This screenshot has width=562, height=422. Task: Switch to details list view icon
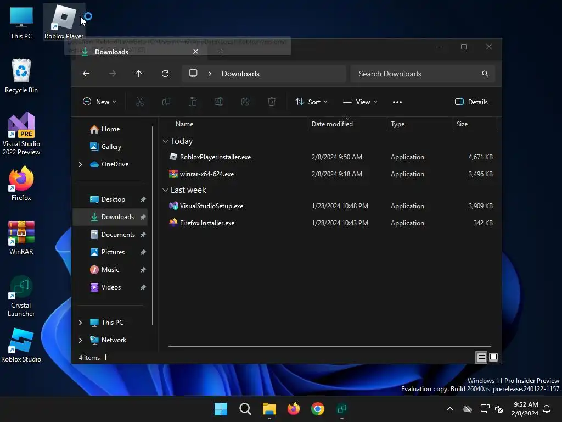(481, 357)
